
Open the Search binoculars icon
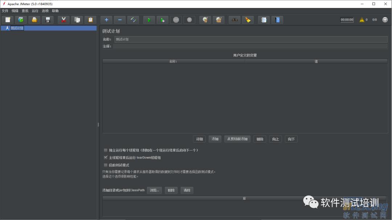[234, 20]
